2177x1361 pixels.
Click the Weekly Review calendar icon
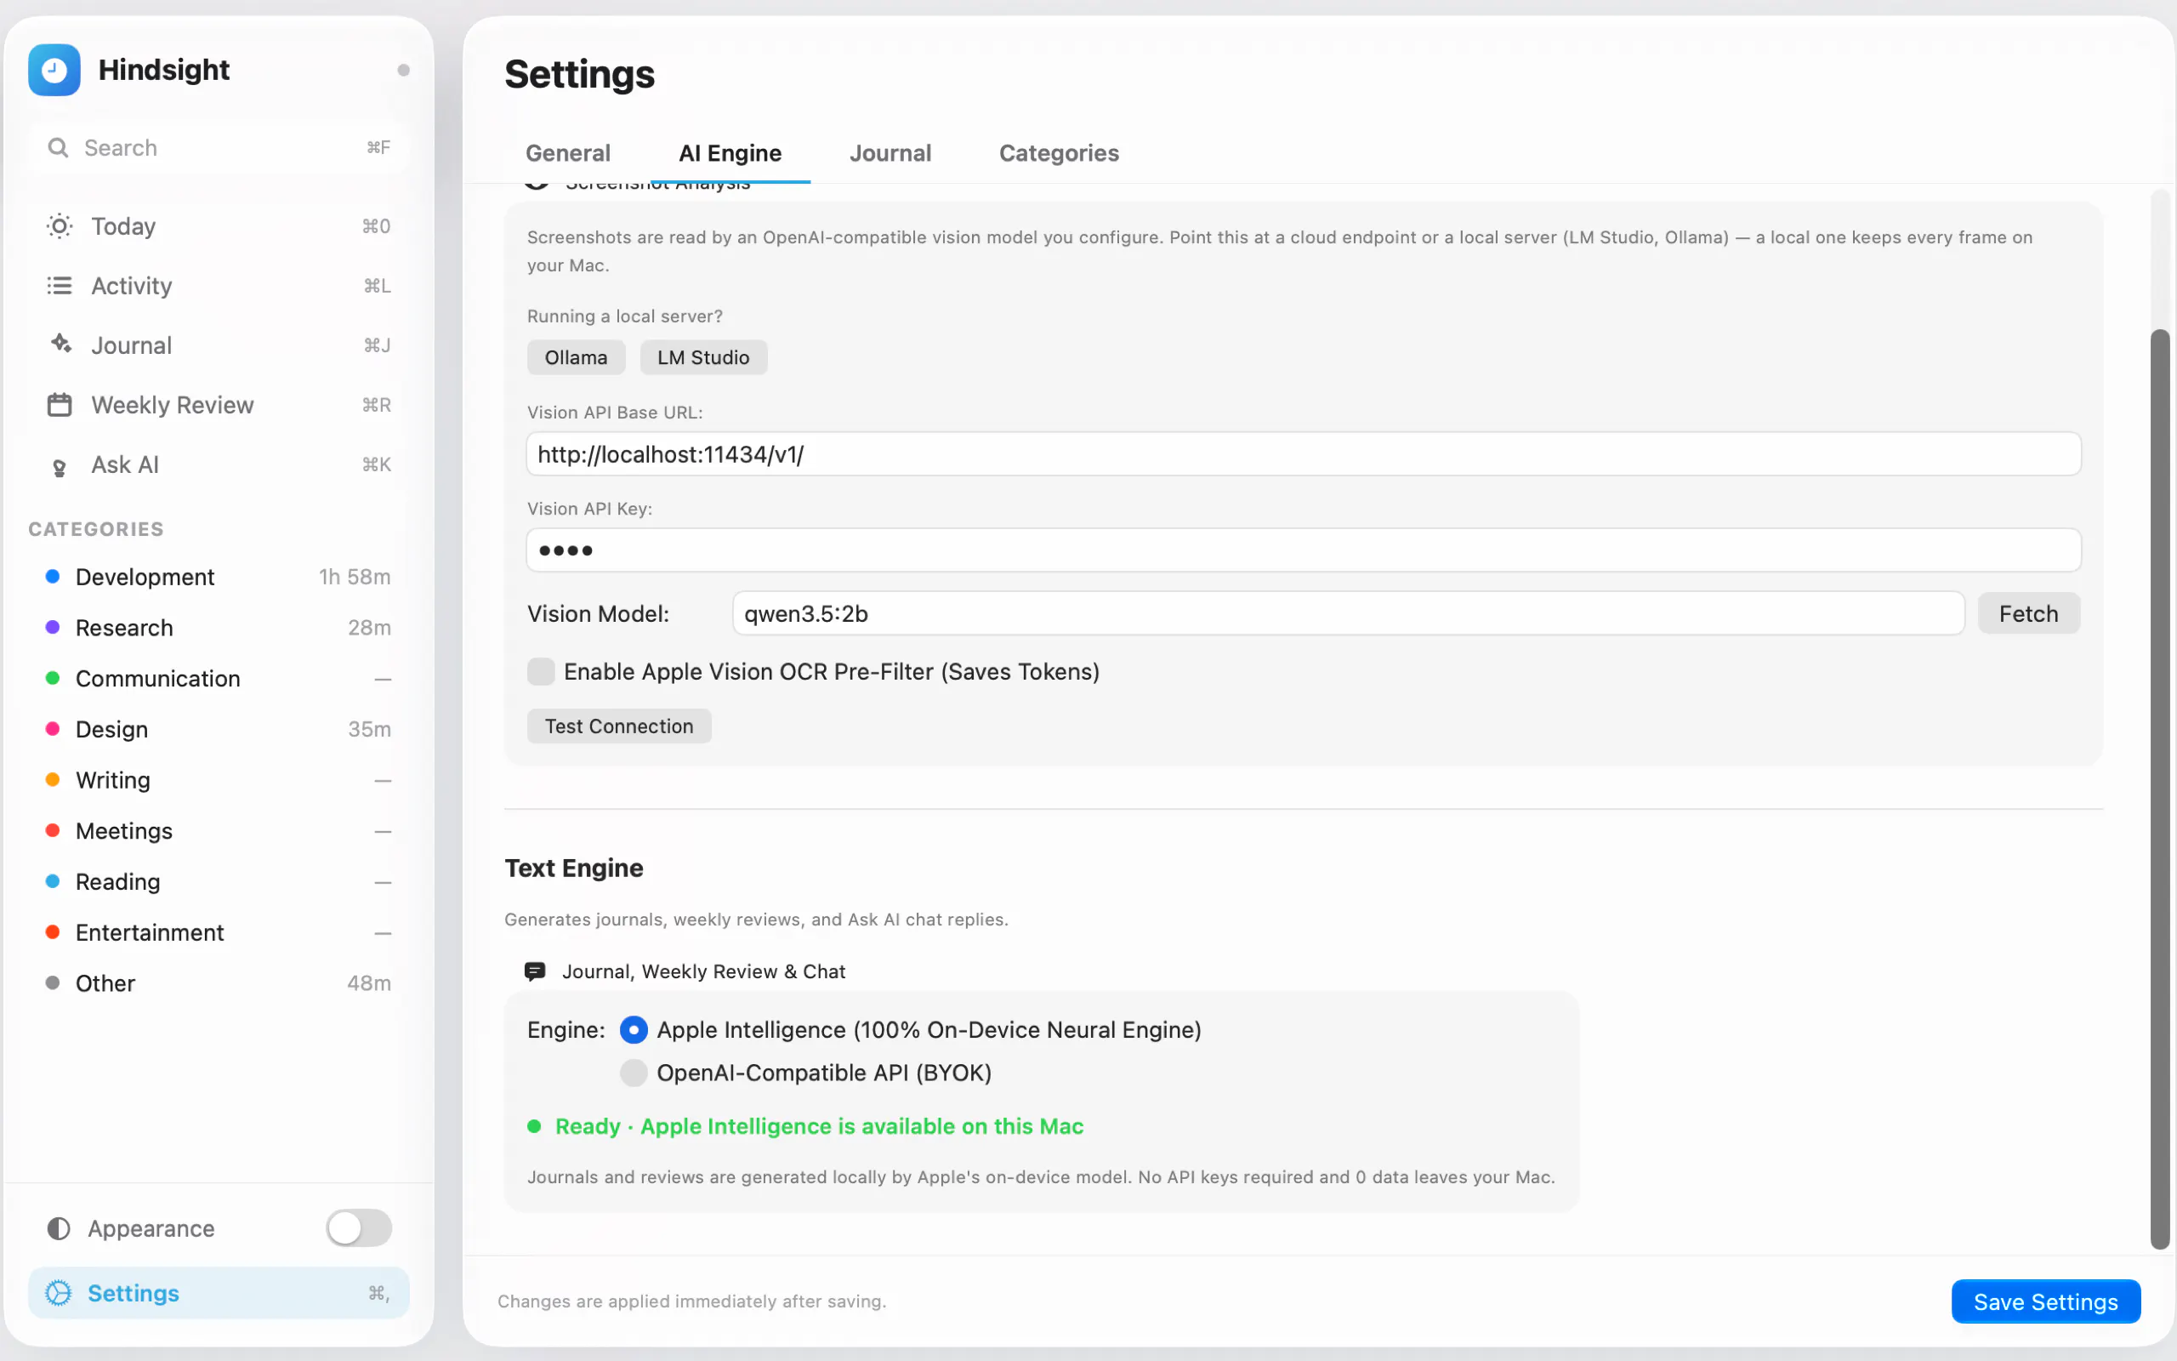click(60, 405)
